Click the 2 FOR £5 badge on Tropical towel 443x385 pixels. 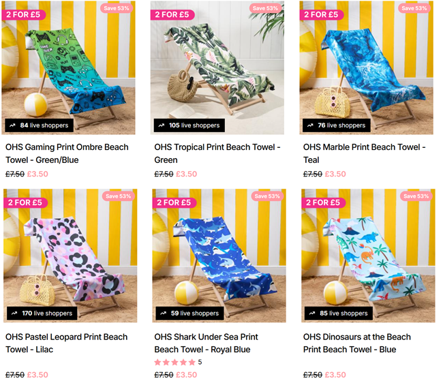[x=172, y=15]
